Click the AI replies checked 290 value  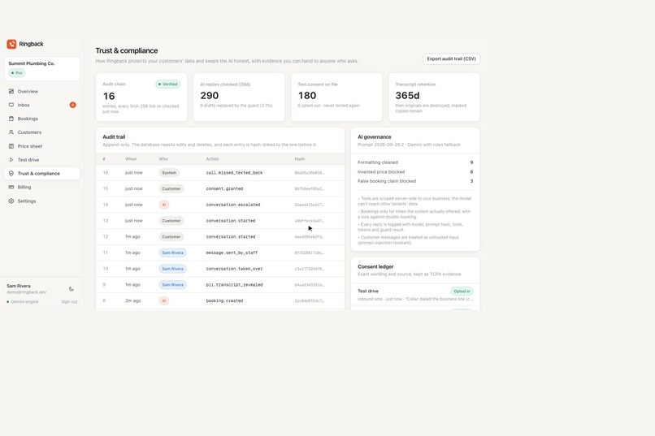pos(210,96)
